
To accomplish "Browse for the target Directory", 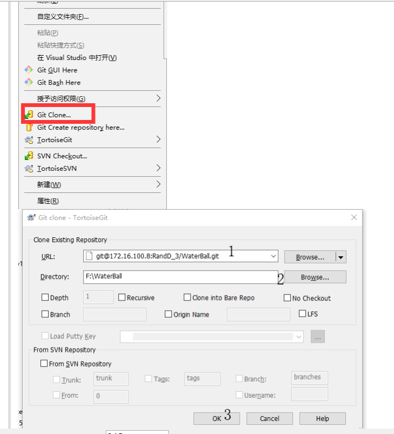I will [x=315, y=277].
